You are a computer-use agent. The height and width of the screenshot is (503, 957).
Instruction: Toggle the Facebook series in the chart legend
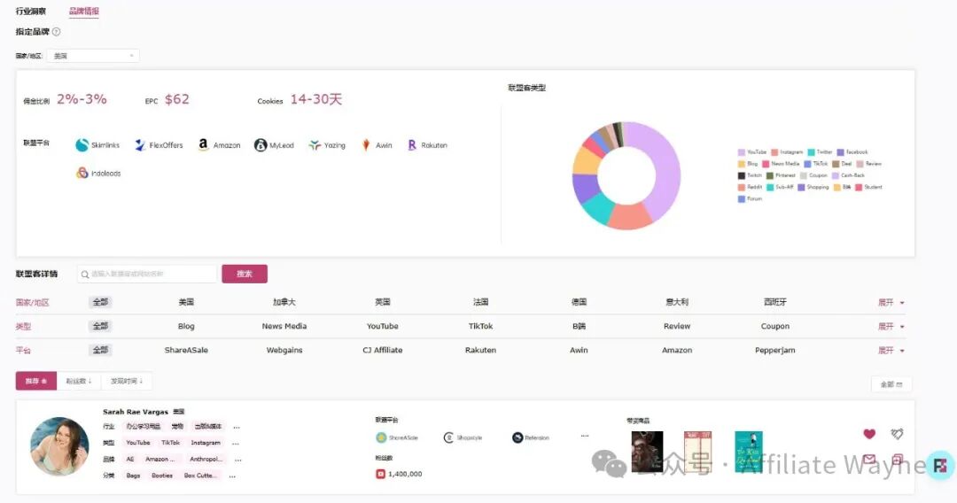(x=852, y=151)
